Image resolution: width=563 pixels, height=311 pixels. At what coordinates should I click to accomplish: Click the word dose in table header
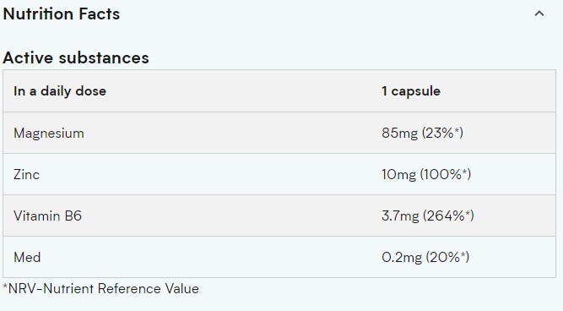pos(91,91)
